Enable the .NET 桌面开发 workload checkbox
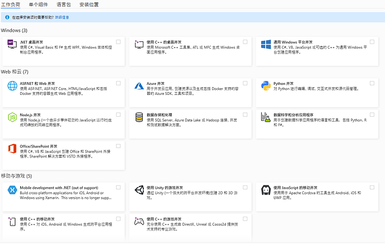The width and height of the screenshot is (385, 244). tap(118, 42)
